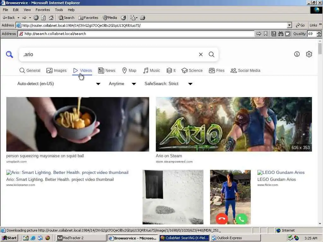Open the Forward history dropdown arrow
This screenshot has width=323, height=242.
pyautogui.click(x=30, y=18)
